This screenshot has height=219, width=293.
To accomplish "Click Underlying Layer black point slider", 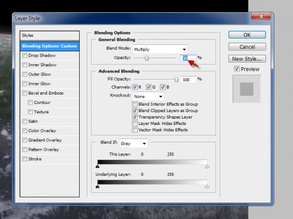I will pos(98,187).
